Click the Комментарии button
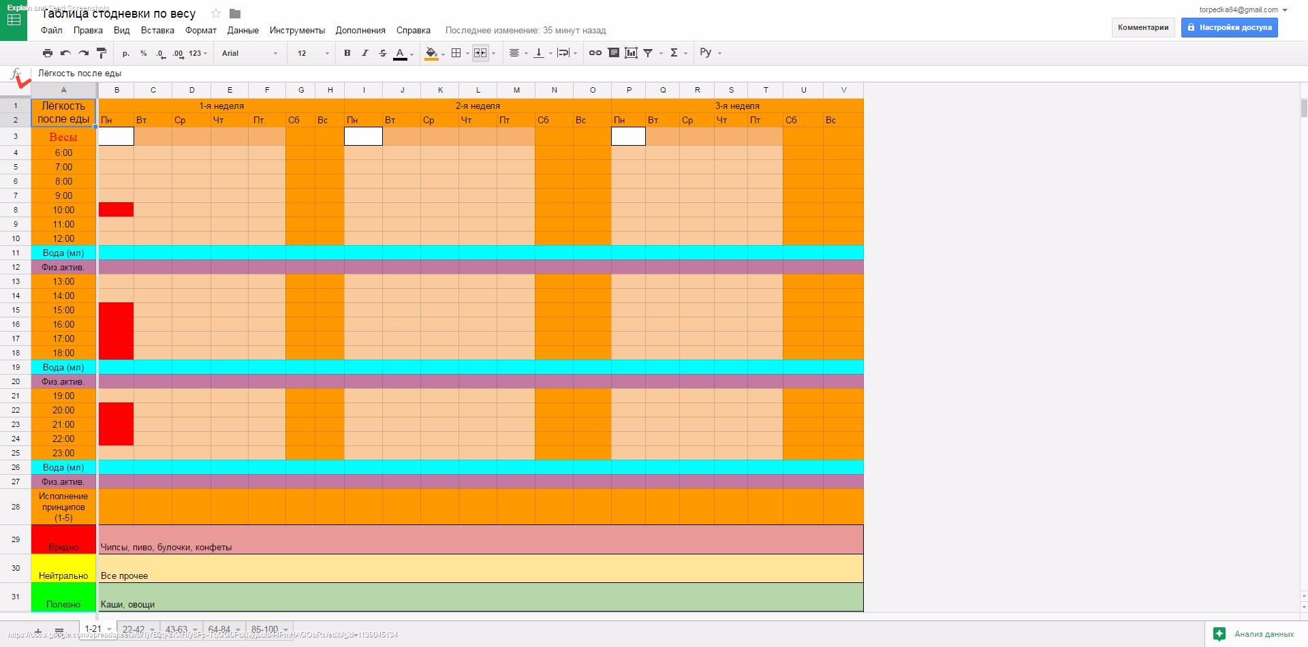This screenshot has width=1308, height=647. pyautogui.click(x=1143, y=27)
